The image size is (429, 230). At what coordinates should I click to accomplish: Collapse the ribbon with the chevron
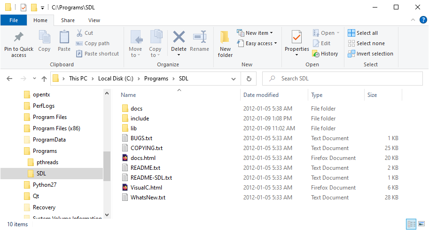(x=413, y=20)
